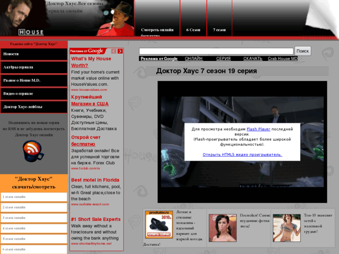Open 1 сезон онлайн link
339x254 pixels.
pos(34,197)
